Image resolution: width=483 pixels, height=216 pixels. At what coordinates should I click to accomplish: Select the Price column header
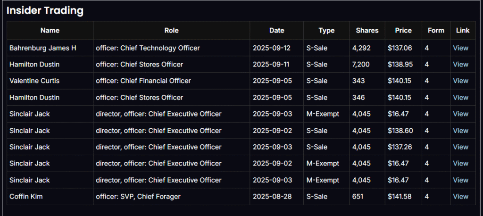pyautogui.click(x=403, y=30)
